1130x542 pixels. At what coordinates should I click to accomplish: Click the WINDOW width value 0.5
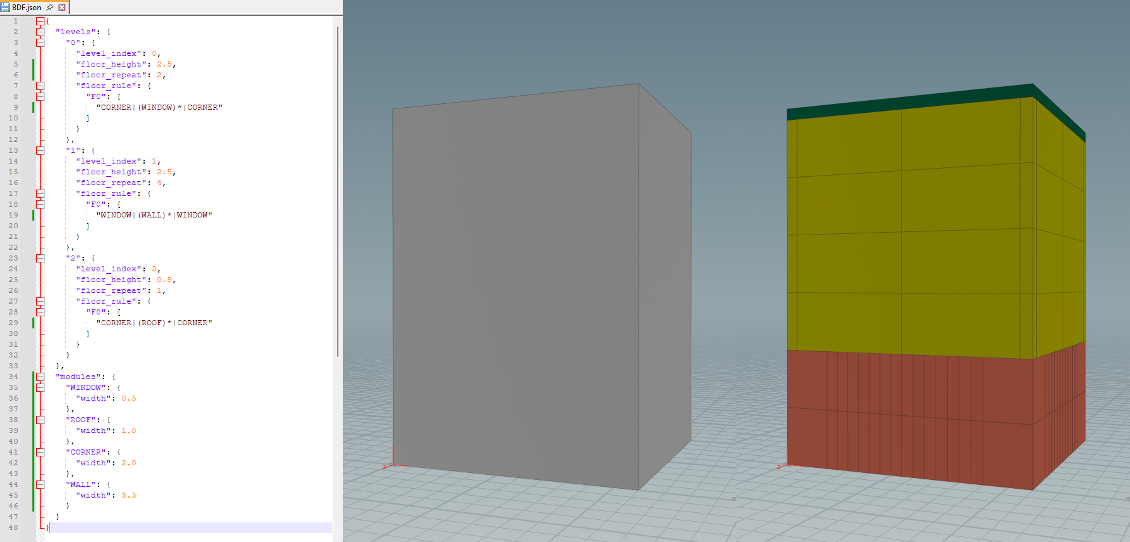[129, 398]
